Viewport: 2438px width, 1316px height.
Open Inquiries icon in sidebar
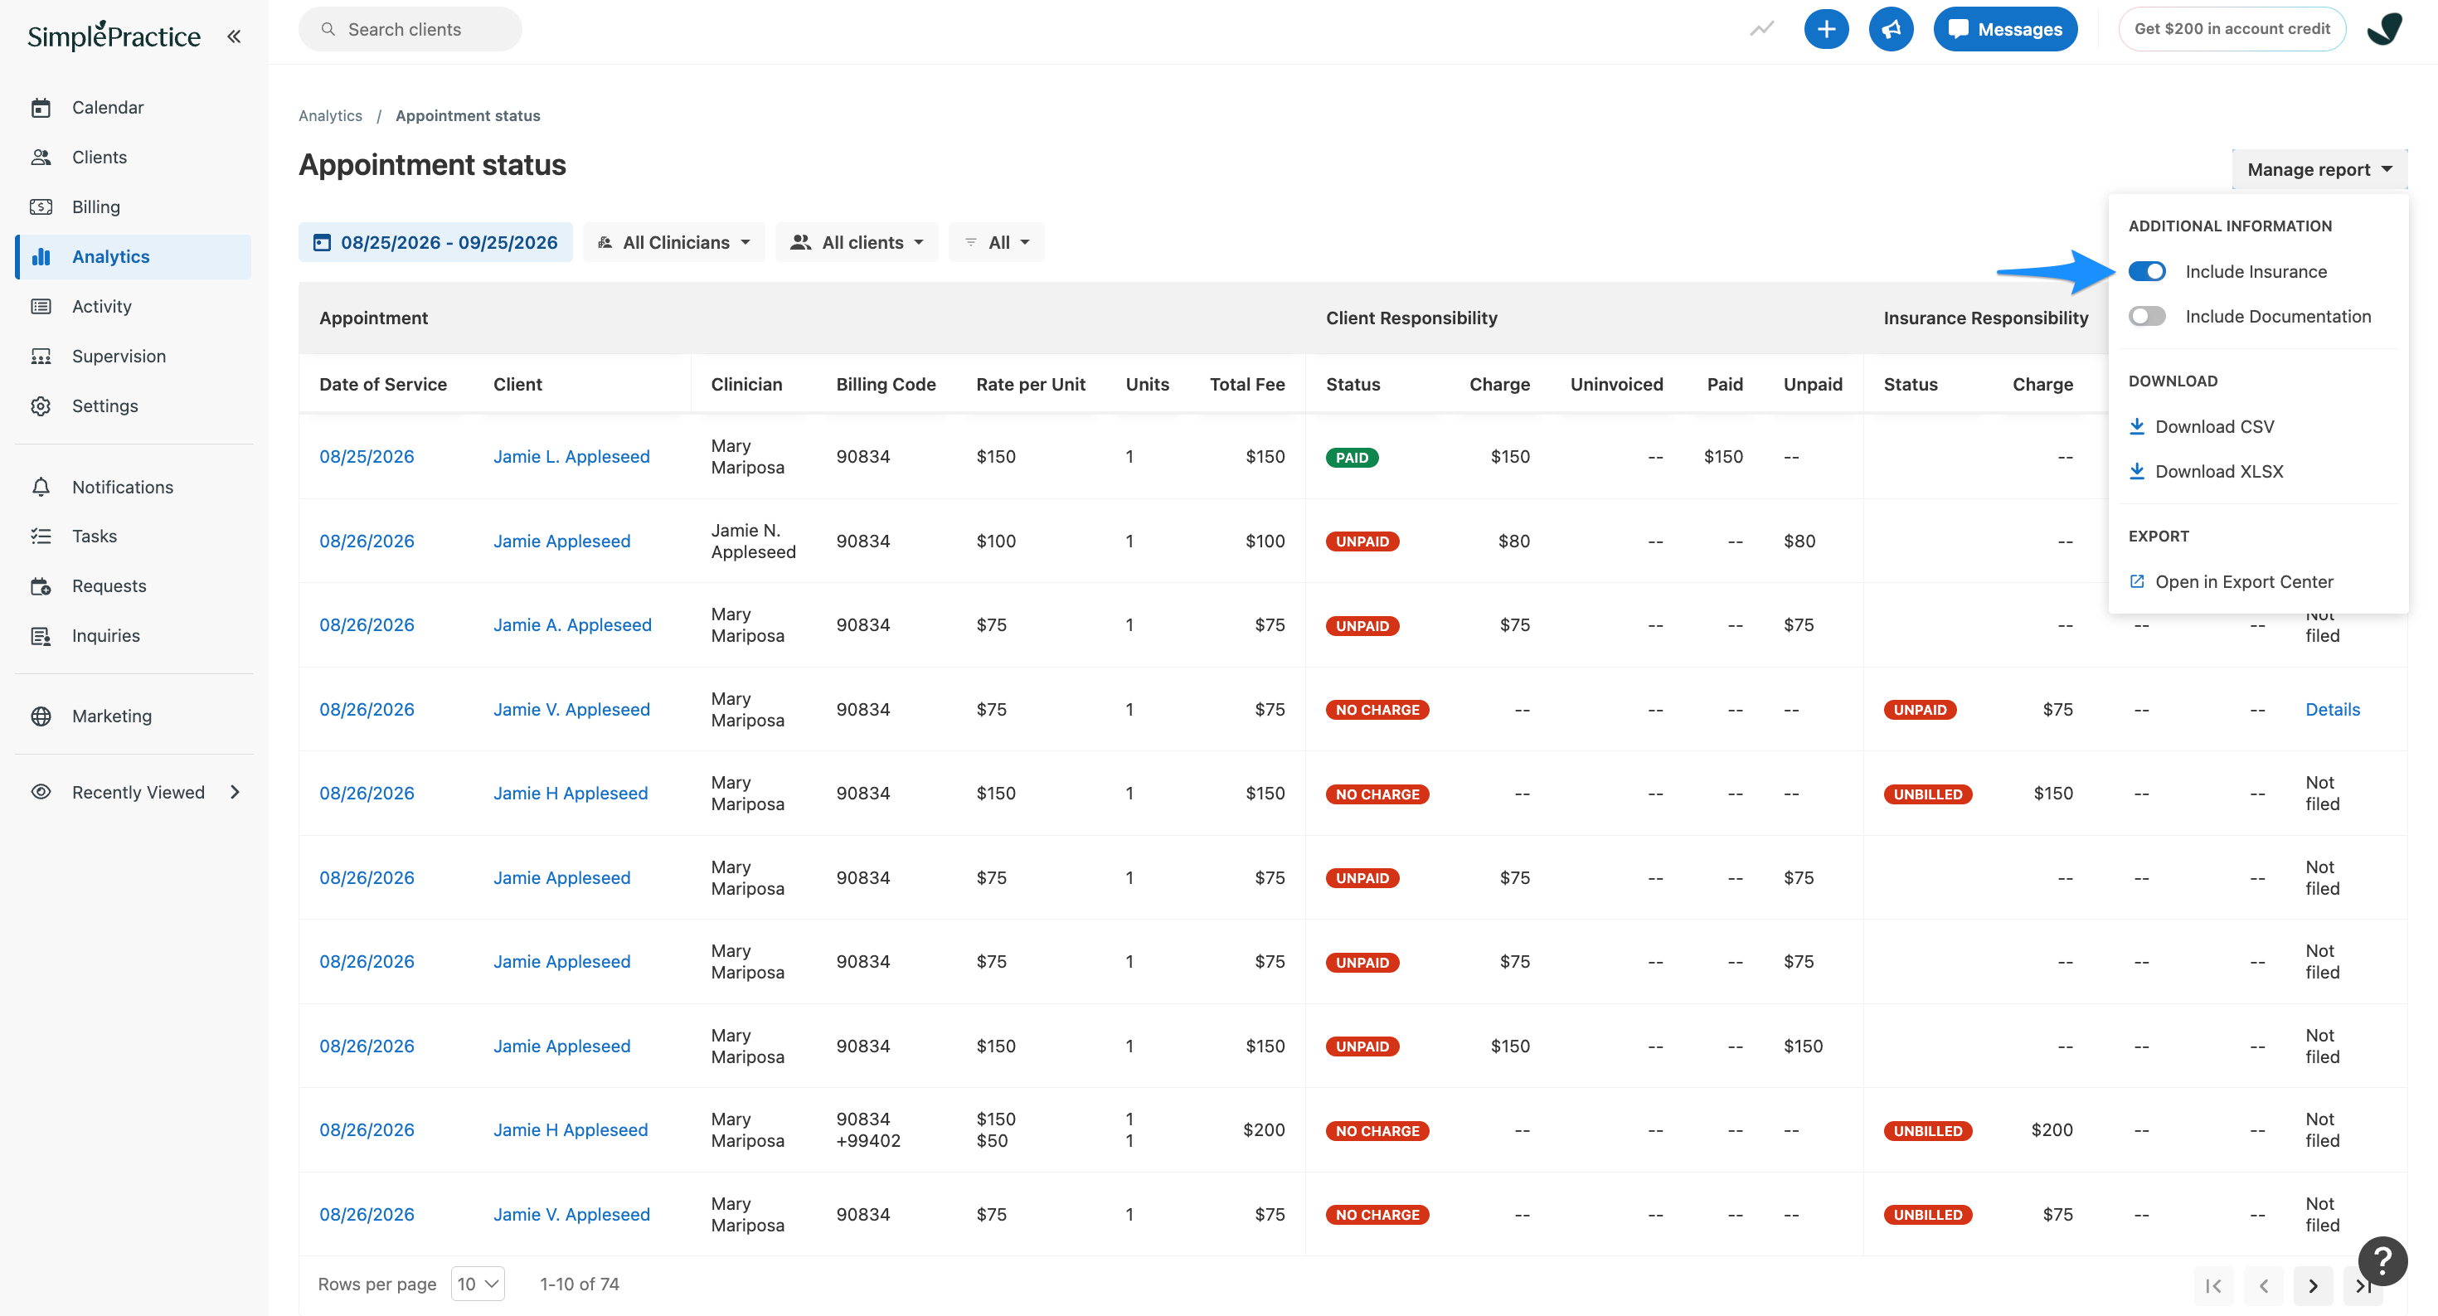tap(41, 636)
